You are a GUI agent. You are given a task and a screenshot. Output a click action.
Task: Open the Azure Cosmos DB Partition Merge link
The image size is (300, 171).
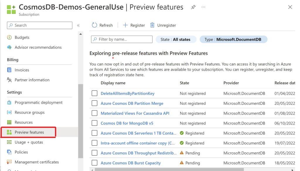click(x=132, y=103)
